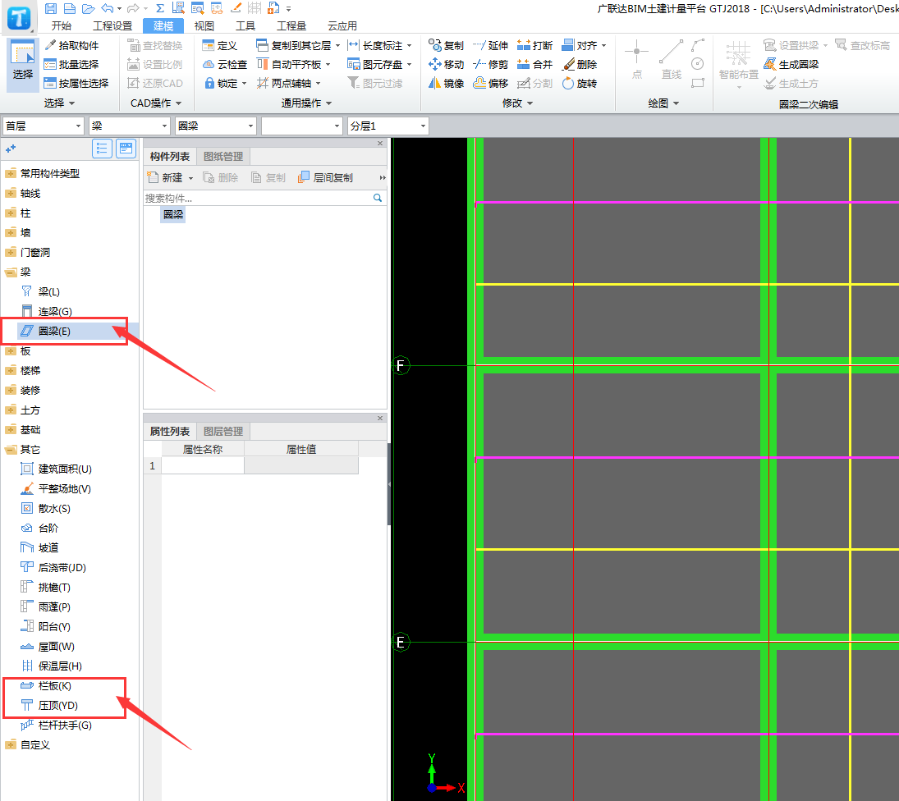
Task: Open the 工程量 ribbon tab
Action: click(291, 25)
